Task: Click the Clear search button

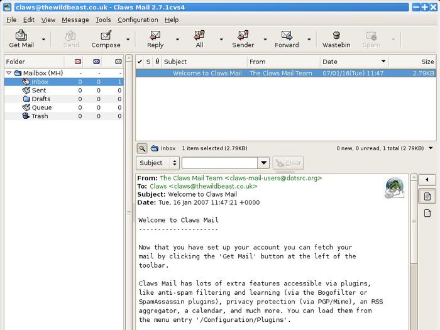Action: [x=288, y=163]
